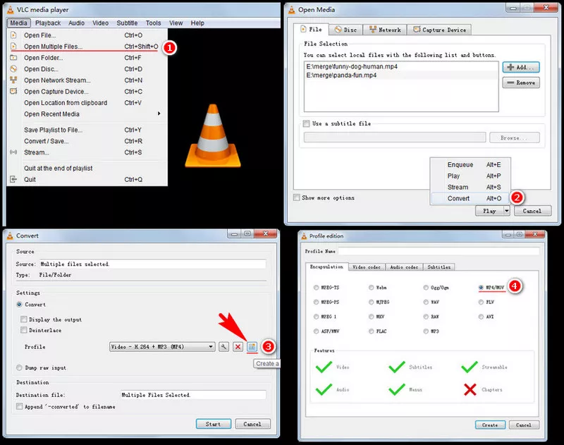Image resolution: width=564 pixels, height=445 pixels.
Task: Click Play button in Open Media
Action: 489,211
